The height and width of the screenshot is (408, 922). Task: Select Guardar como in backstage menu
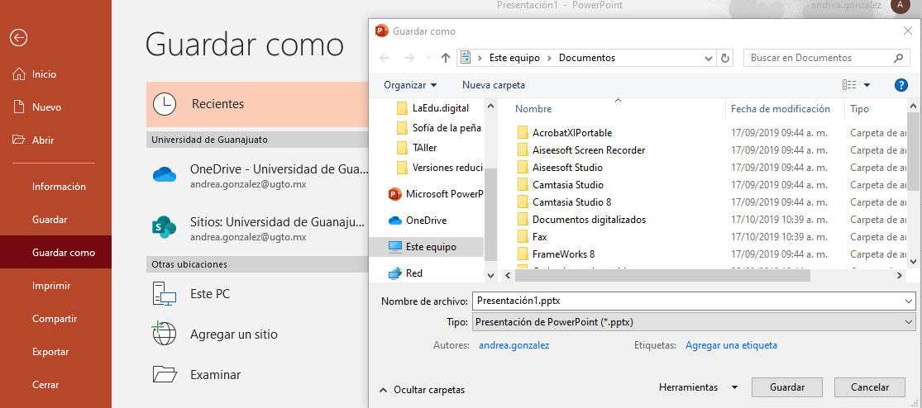(x=56, y=253)
